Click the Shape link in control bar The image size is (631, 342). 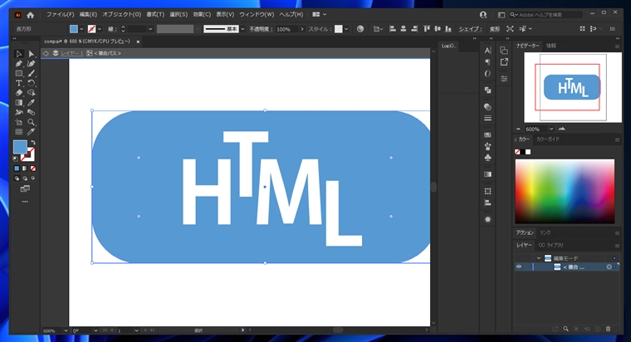(x=470, y=29)
